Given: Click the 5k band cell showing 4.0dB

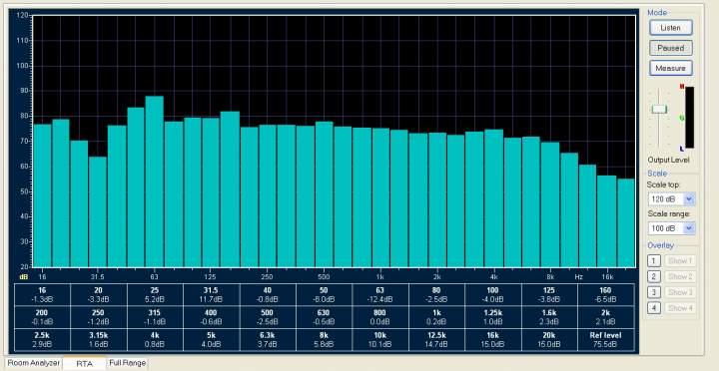Looking at the screenshot, I should [211, 339].
